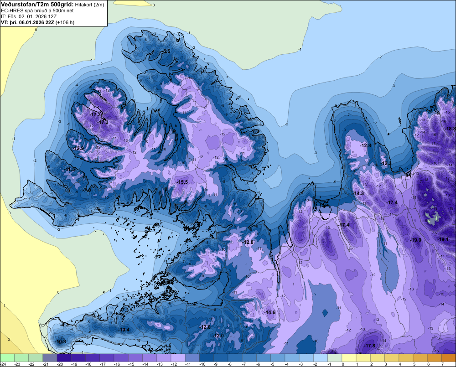Select the orange legend swatch above '7'

(x=449, y=357)
